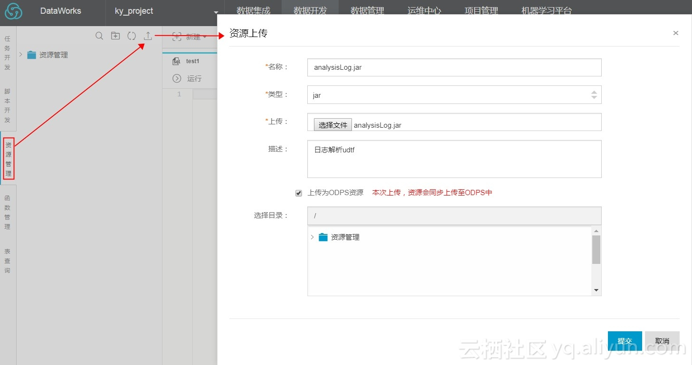Select 资源管理 folder label in directory tree
The height and width of the screenshot is (365, 692).
pyautogui.click(x=345, y=237)
